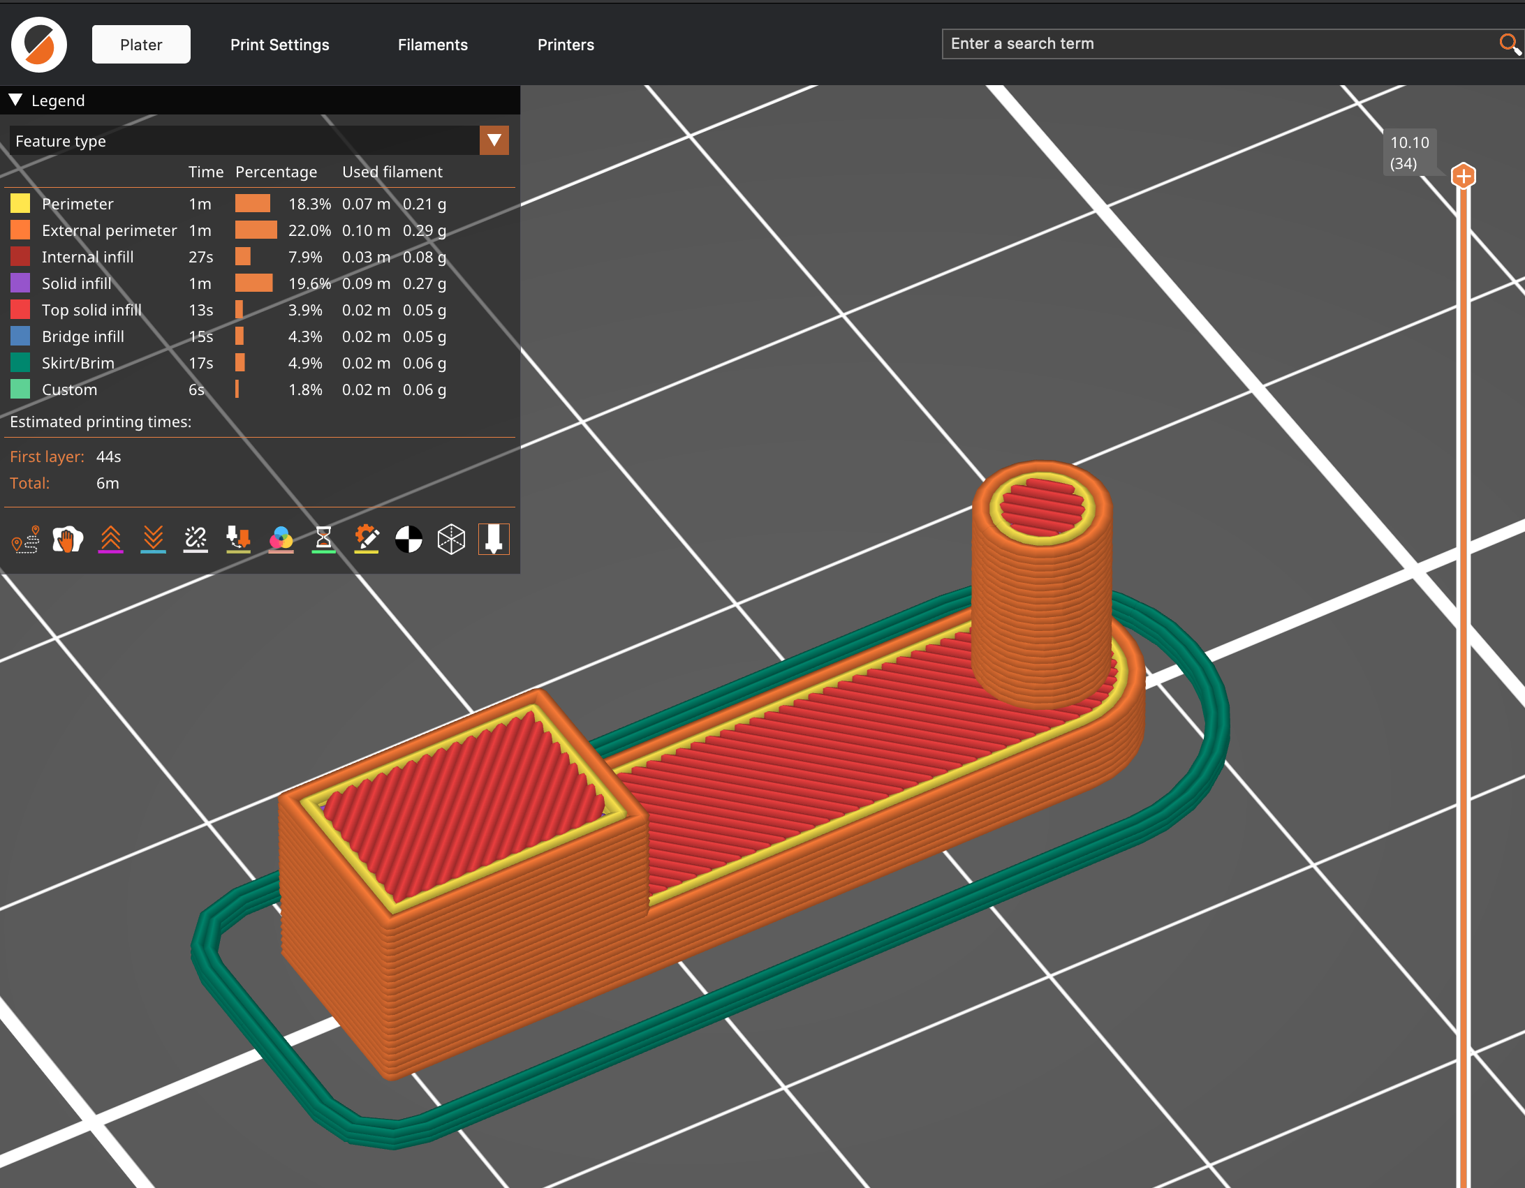Toggle wipe moves hand icon
This screenshot has height=1188, width=1525.
coord(68,540)
